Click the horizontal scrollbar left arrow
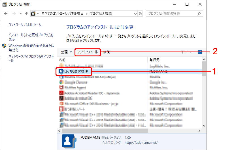The height and width of the screenshot is (150, 238). [59, 130]
